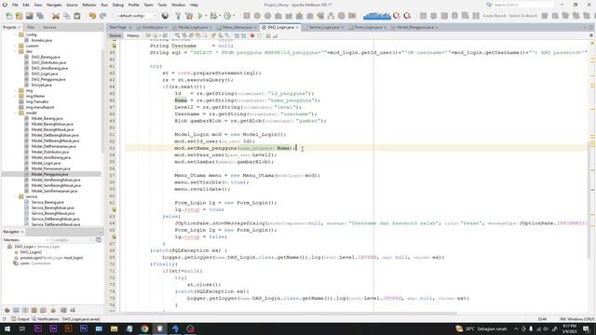This screenshot has width=596, height=335.
Task: Toggle the sixth filter icon in Navigator bottom bar
Action: [x=53, y=310]
